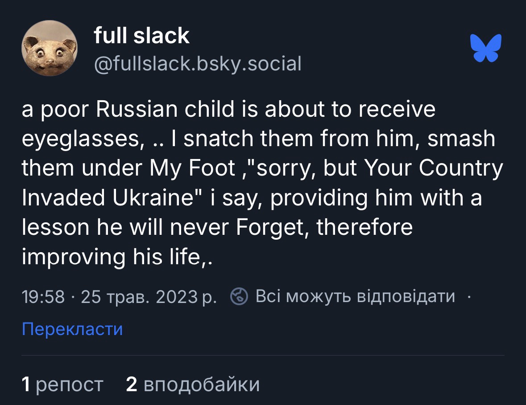This screenshot has height=405, width=526.
Task: Show likes list via "2 вподобайки"
Action: click(193, 384)
